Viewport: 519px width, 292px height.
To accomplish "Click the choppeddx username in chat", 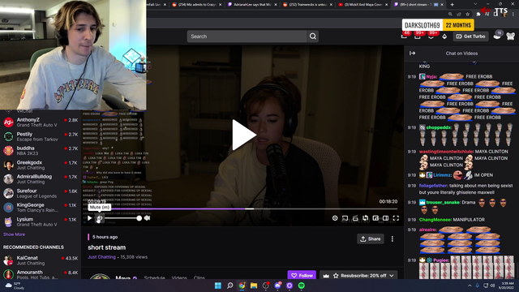I will pos(439,127).
